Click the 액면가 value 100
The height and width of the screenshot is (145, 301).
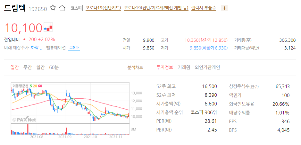[286, 95]
